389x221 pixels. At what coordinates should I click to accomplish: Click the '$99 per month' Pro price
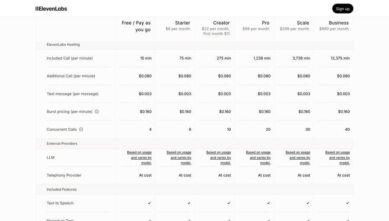point(256,29)
